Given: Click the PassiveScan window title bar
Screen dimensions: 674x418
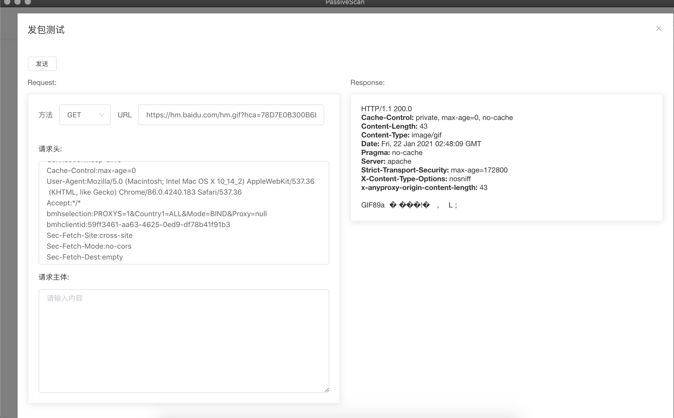Looking at the screenshot, I should click(x=345, y=3).
